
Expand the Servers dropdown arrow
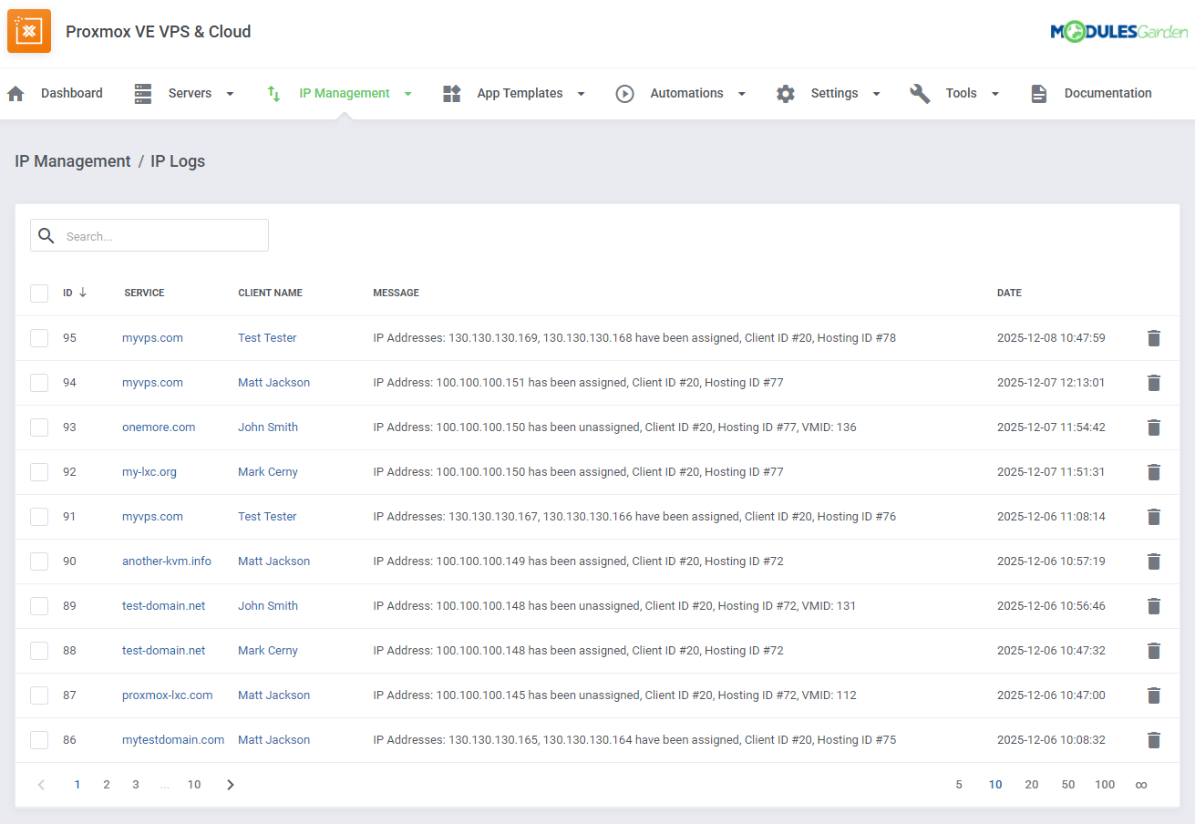click(x=230, y=94)
